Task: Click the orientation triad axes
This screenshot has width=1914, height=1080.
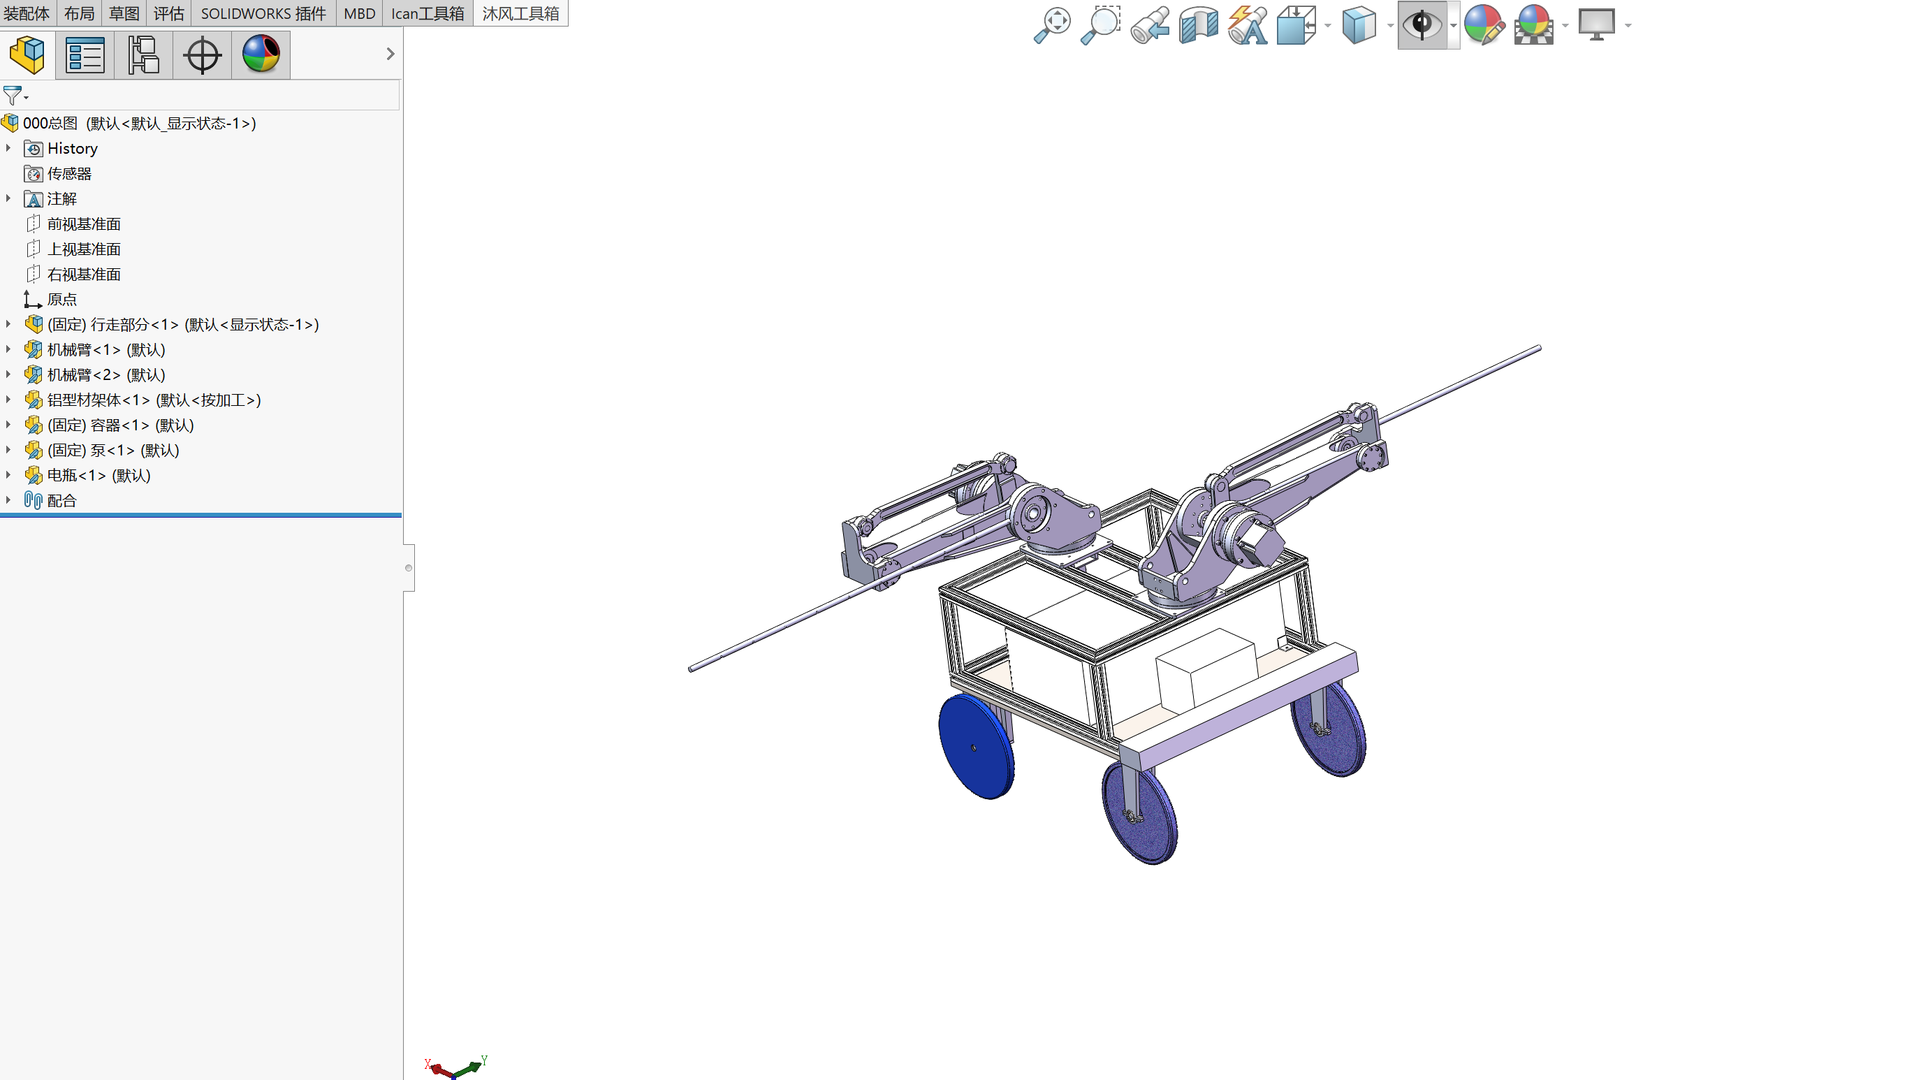Action: click(x=455, y=1067)
